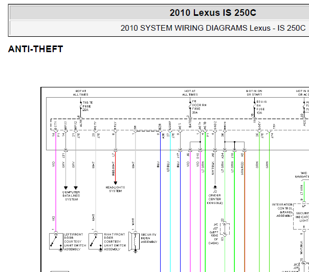Viewport: 309px width, 272px height.
Task: Click the ECU-IG RH 10A fuse symbol
Action: (x=254, y=107)
